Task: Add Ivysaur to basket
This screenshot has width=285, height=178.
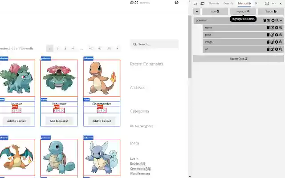Action: 16,121
